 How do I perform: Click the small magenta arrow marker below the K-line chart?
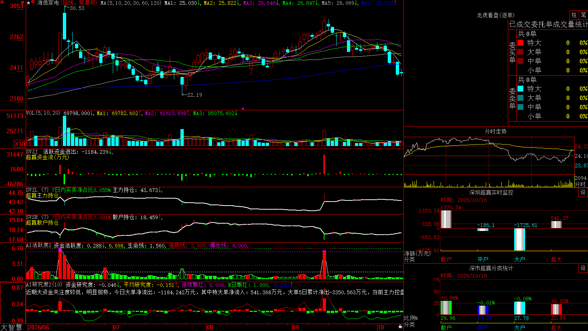click(243, 108)
